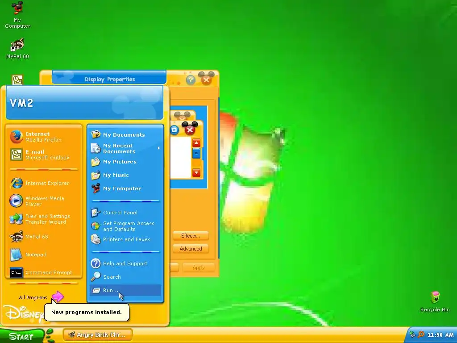The height and width of the screenshot is (343, 457).
Task: Open Notepad from Start menu
Action: coord(44,255)
